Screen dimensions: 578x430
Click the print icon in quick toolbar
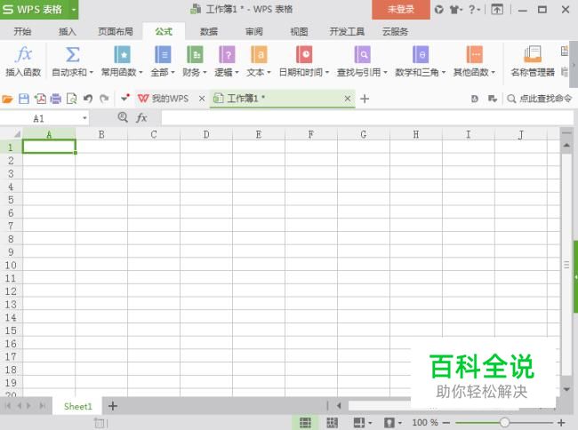tap(55, 99)
